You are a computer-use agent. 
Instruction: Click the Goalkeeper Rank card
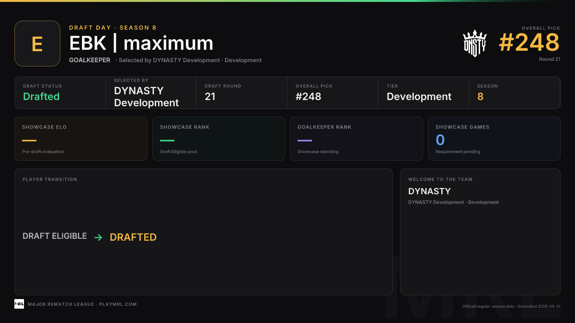tap(356, 139)
